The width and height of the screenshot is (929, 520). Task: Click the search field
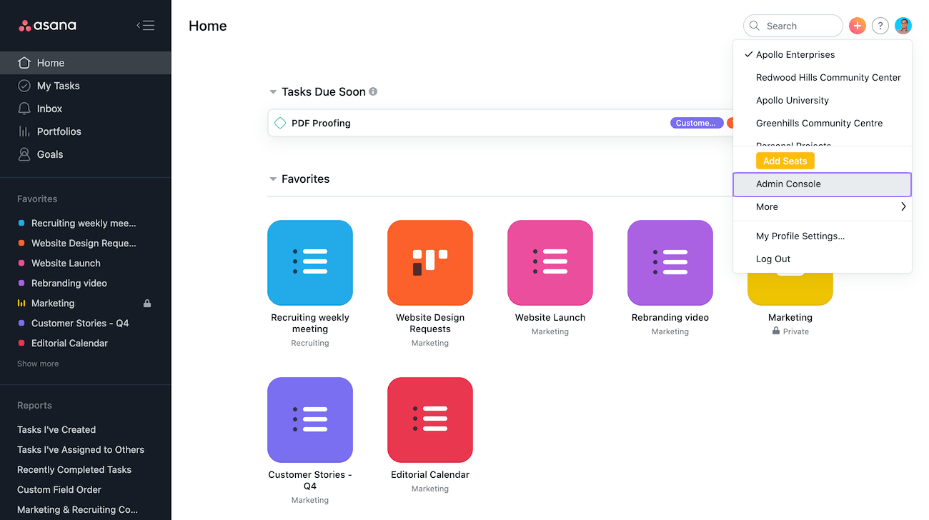(793, 26)
